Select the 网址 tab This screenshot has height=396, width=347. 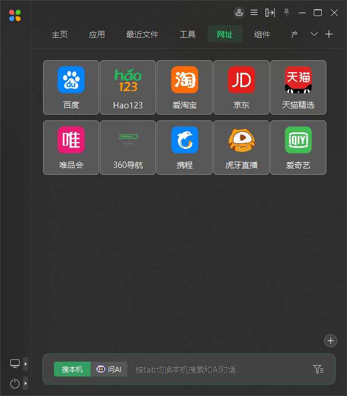225,34
